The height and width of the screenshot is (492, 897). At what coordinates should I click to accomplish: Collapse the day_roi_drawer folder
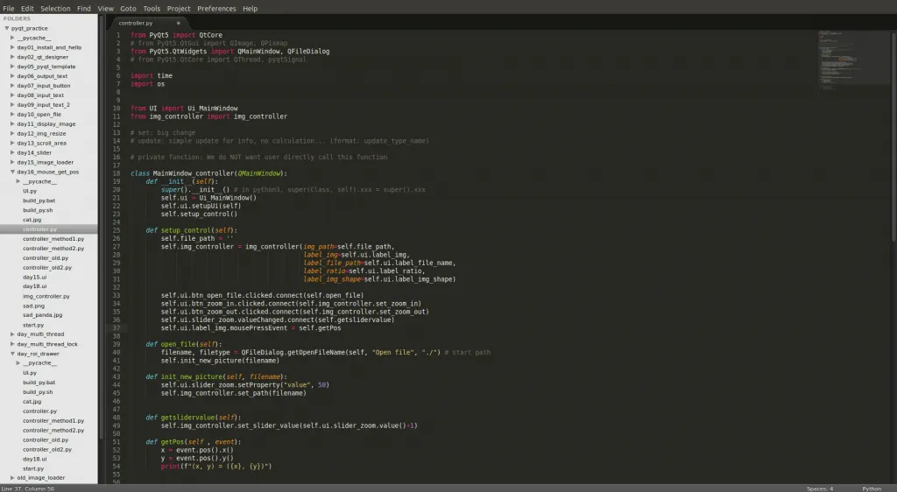12,353
